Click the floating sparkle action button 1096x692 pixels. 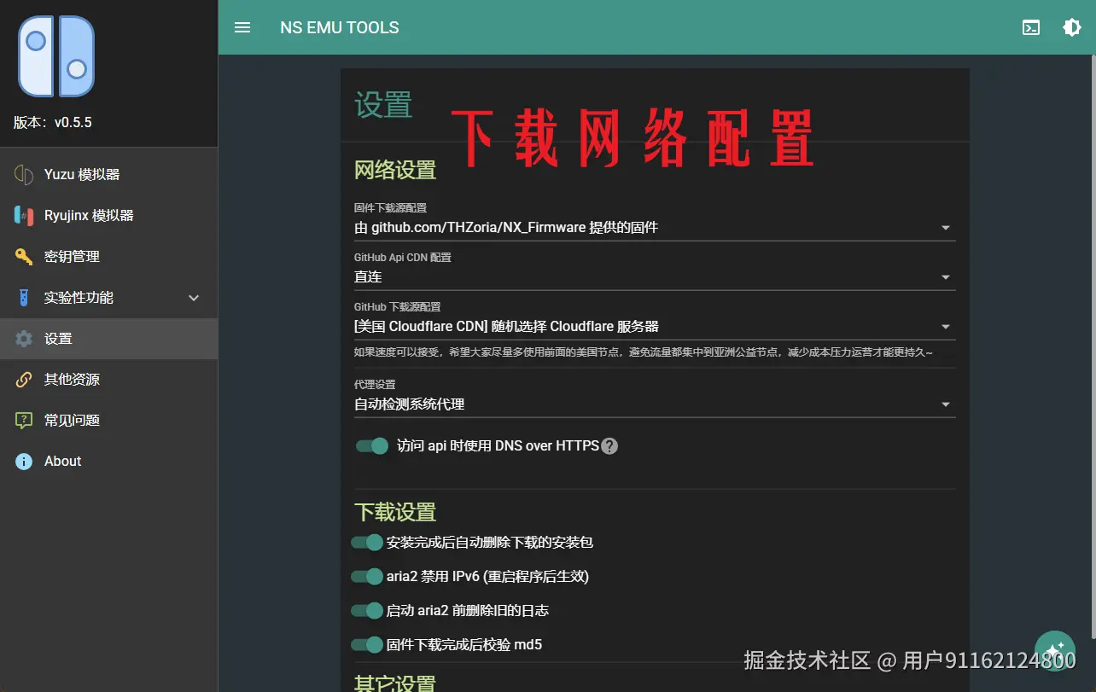[1055, 651]
